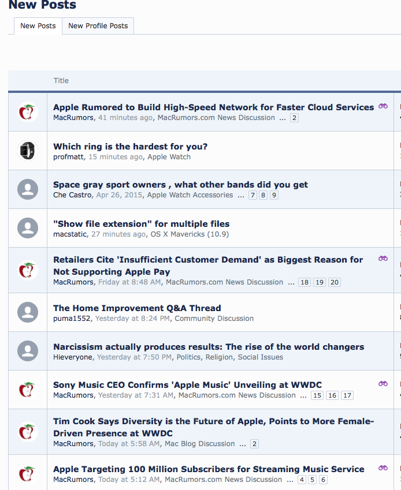The width and height of the screenshot is (401, 490).
Task: Open 'Which ring is the hardest for you?'
Action: 131,147
